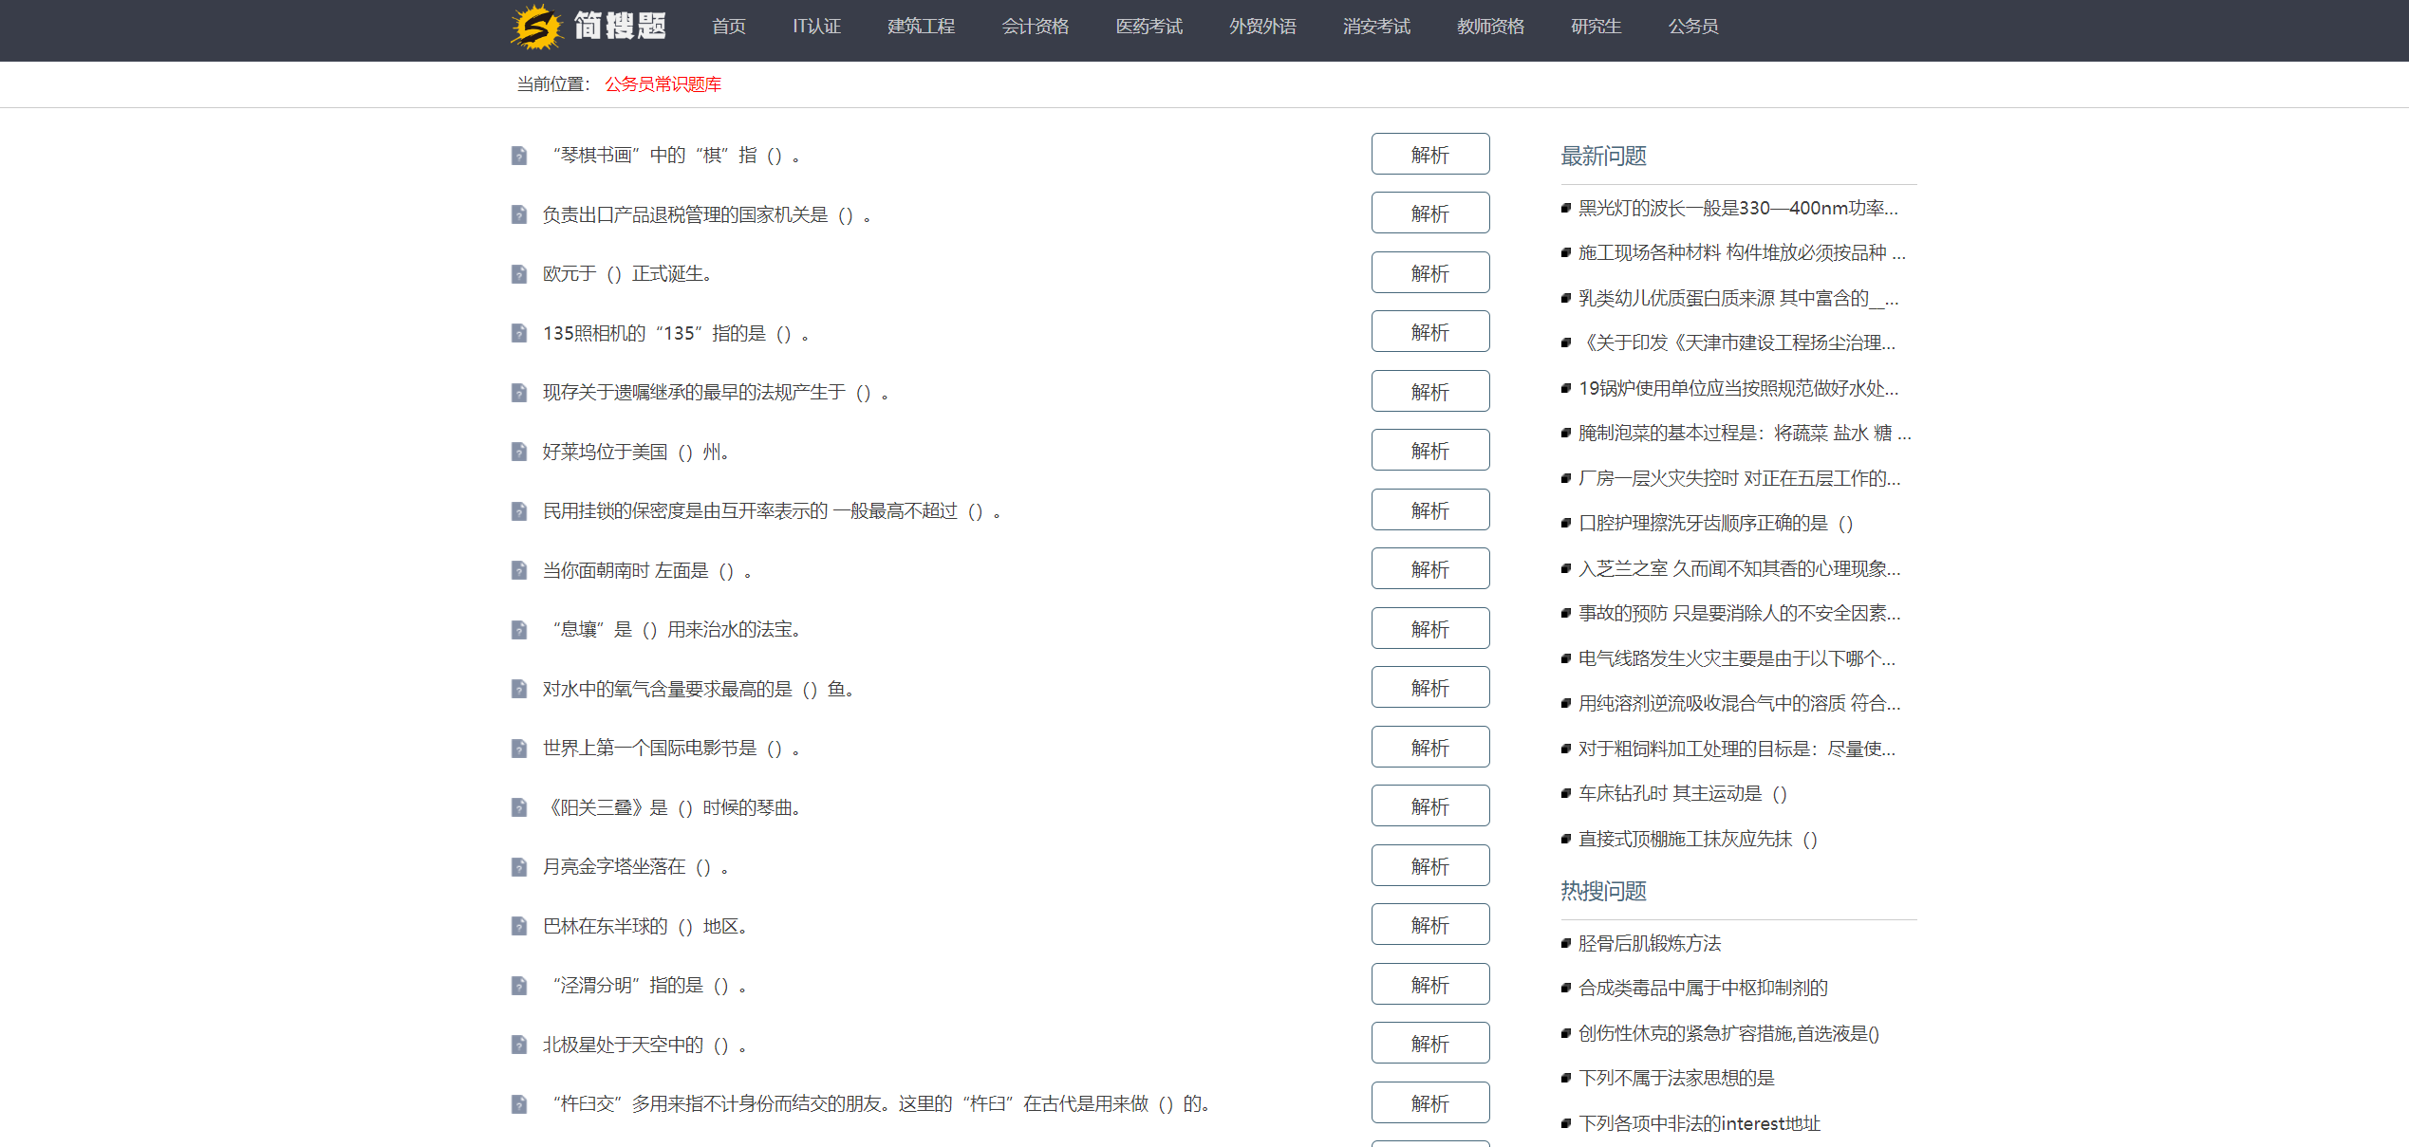This screenshot has width=2409, height=1147.
Task: Select 研究生 in the navigation bar
Action: click(x=1595, y=27)
